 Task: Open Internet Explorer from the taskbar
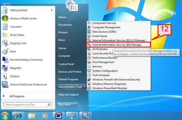tap(18, 116)
